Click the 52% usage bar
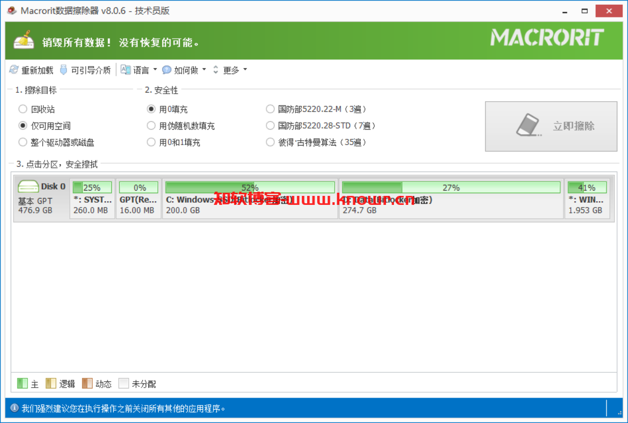The image size is (628, 423). pyautogui.click(x=250, y=187)
